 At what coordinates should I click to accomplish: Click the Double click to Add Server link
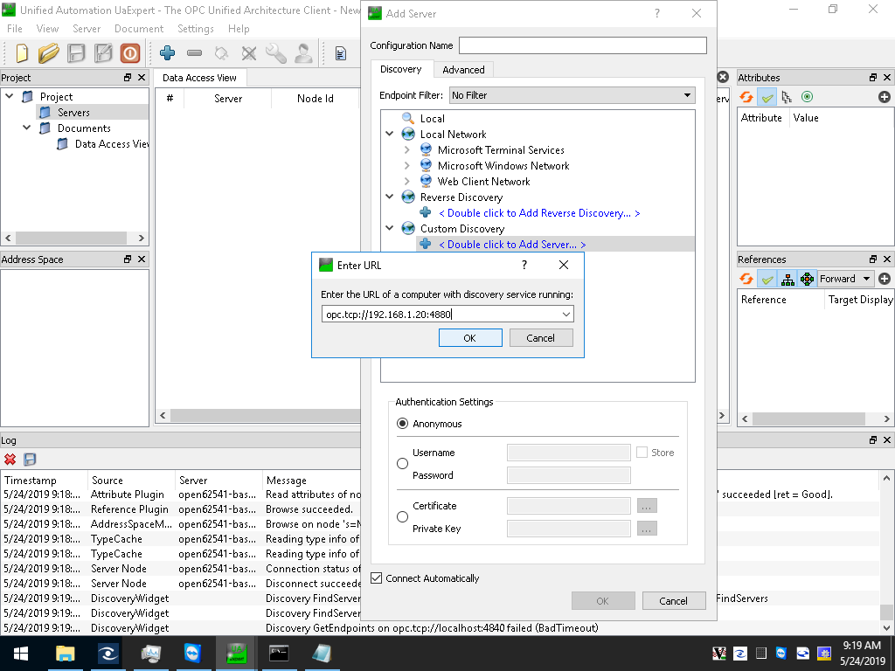point(512,245)
